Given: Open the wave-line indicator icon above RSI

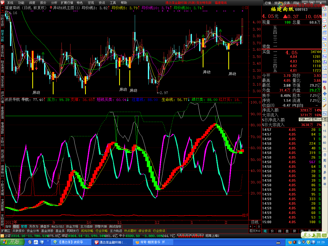Looking at the screenshot, I should (x=324, y=76).
